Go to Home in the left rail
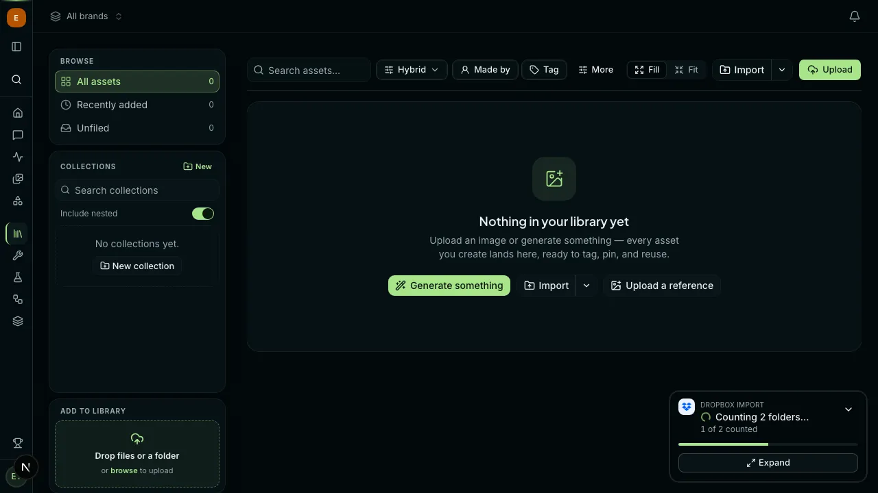The image size is (878, 493). point(18,113)
